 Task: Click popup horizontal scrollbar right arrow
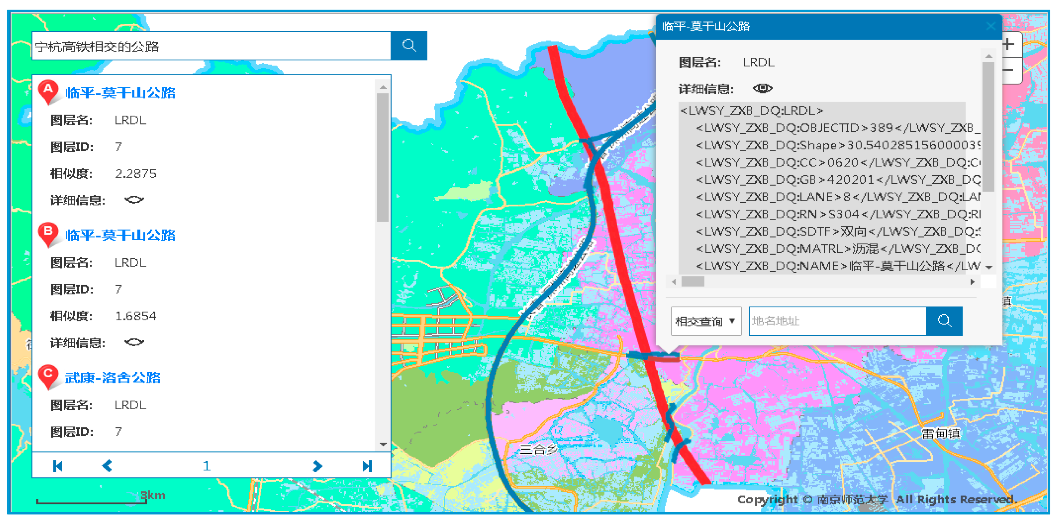tap(972, 282)
